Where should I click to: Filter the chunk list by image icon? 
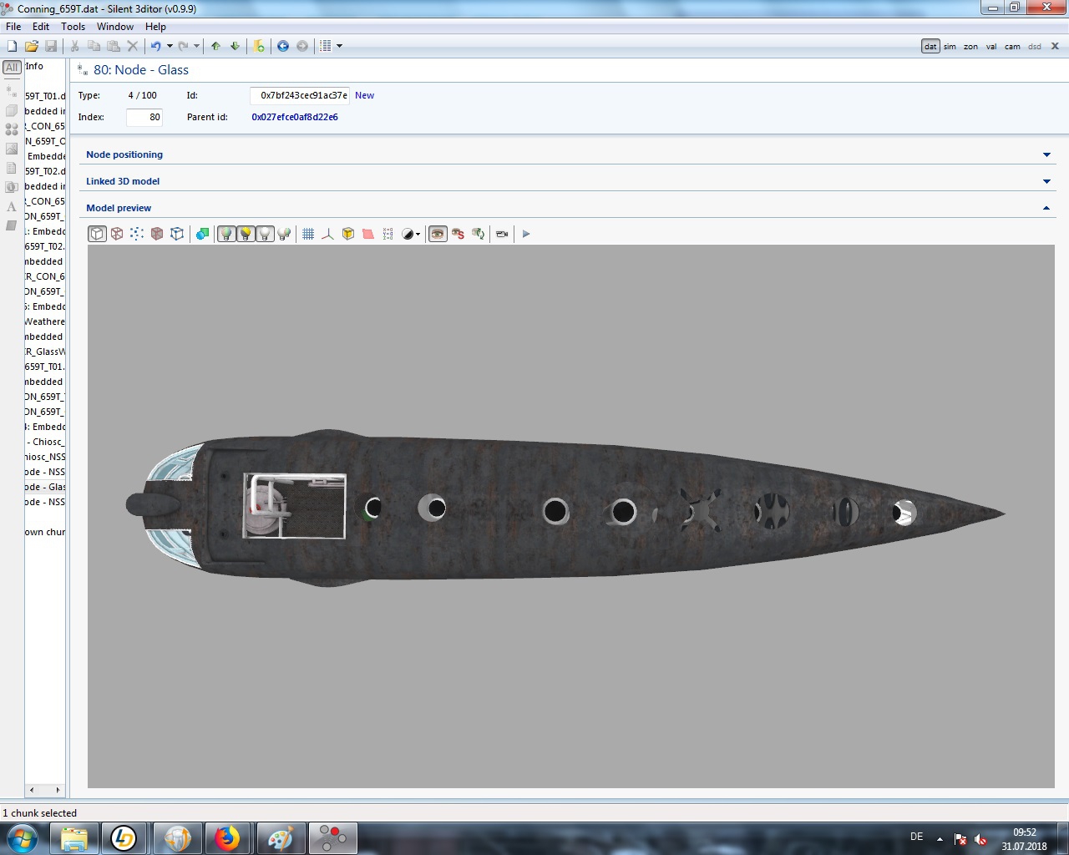(x=12, y=149)
